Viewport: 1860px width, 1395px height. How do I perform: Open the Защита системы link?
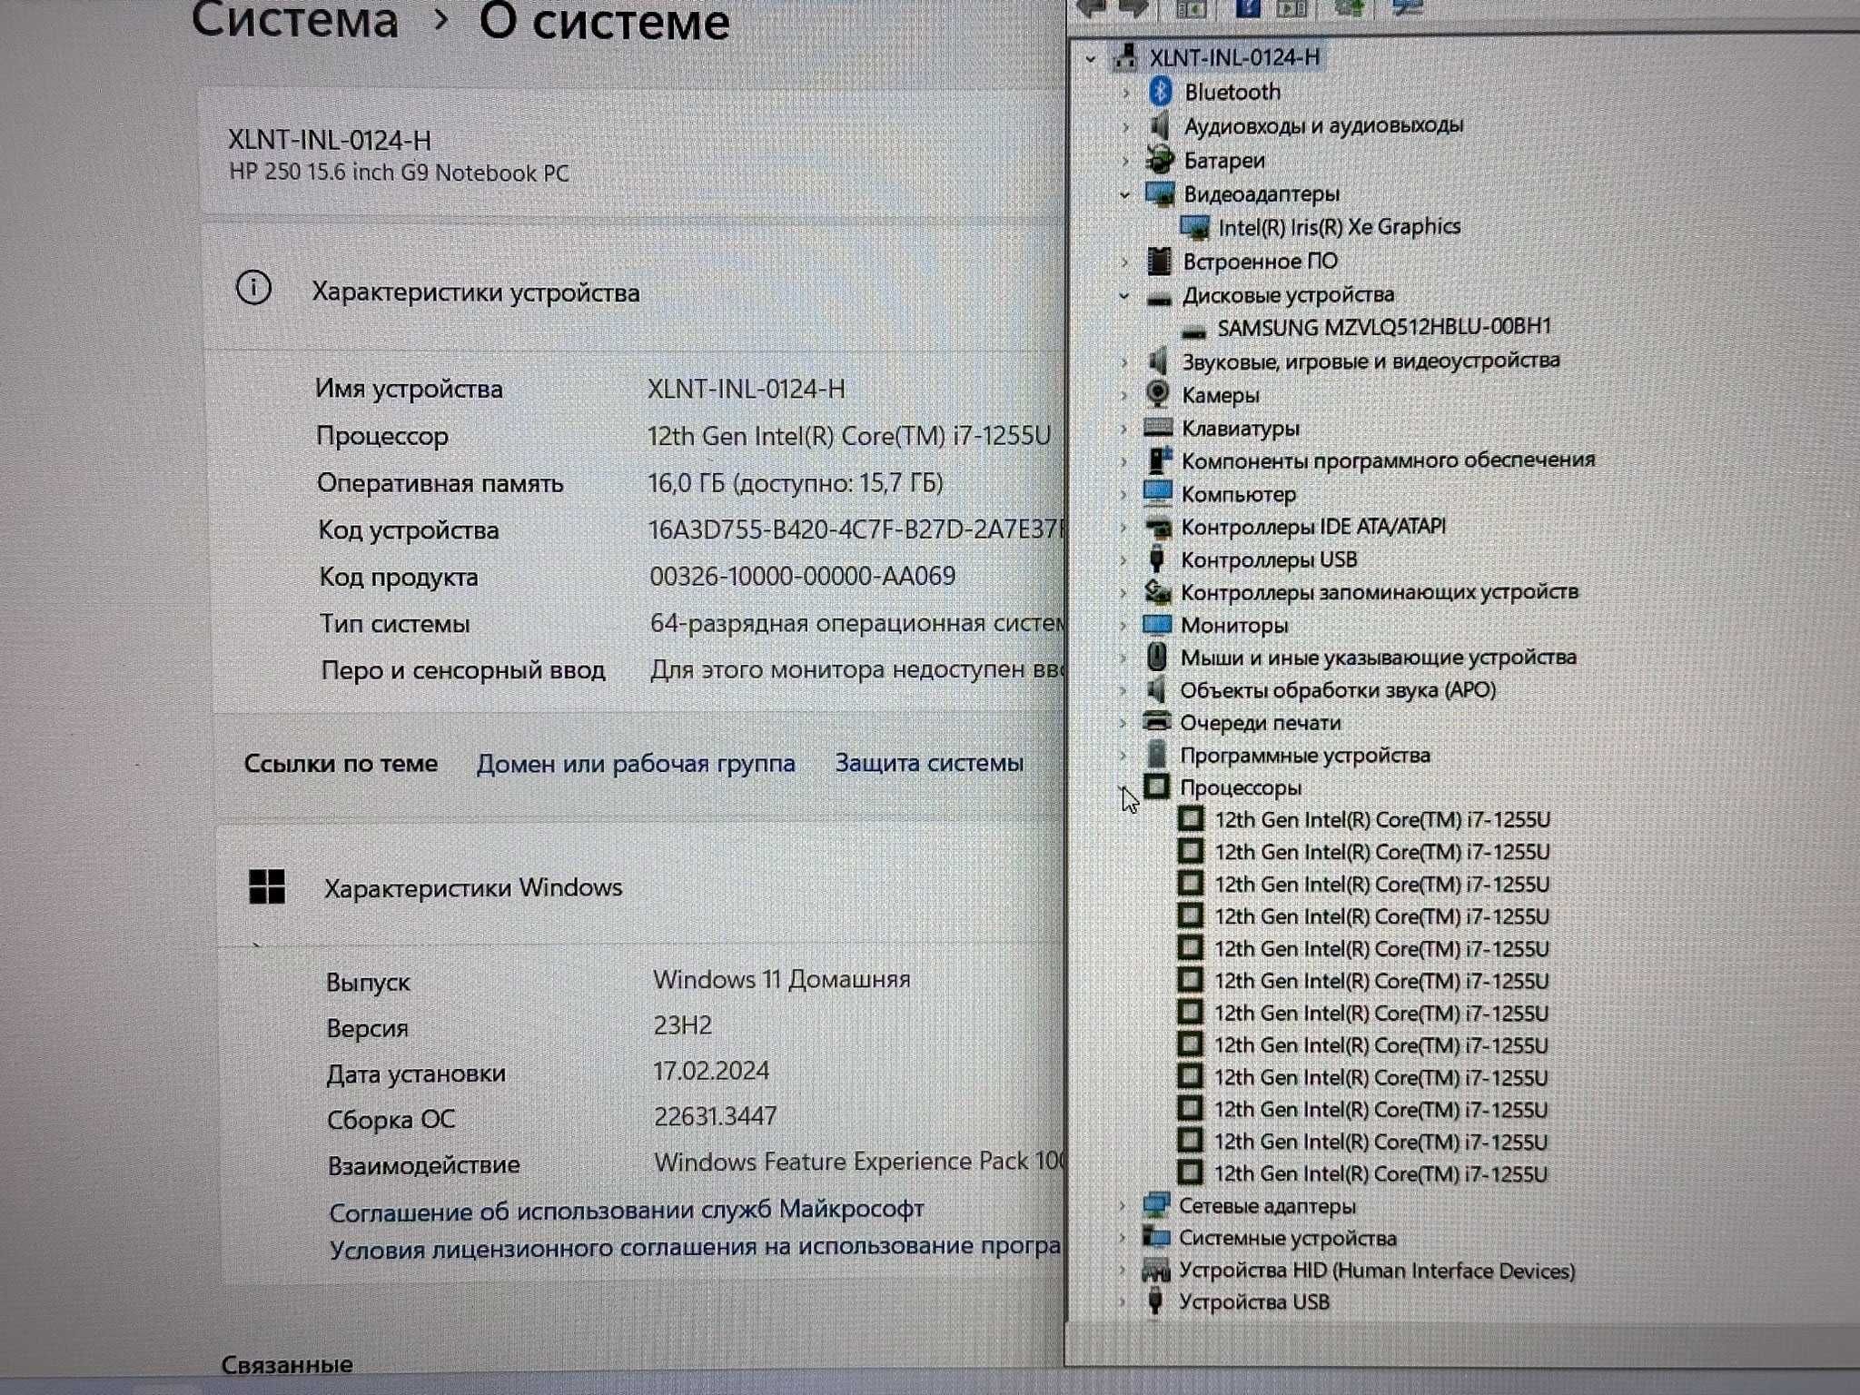928,762
